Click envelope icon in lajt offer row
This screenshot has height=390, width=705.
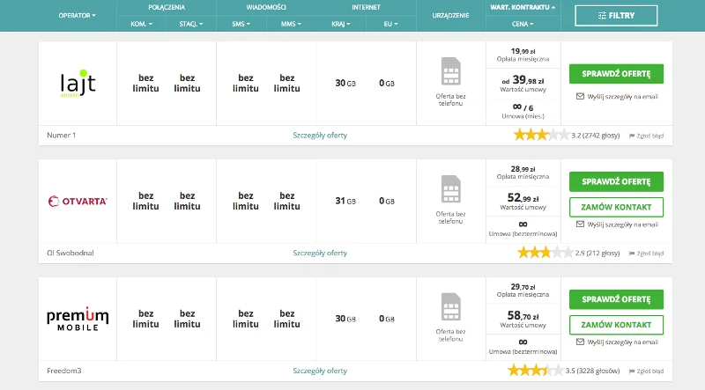[580, 96]
